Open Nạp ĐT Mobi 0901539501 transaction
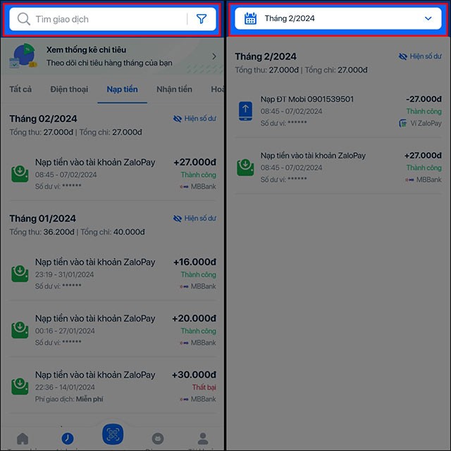The height and width of the screenshot is (451, 451). coord(338,111)
